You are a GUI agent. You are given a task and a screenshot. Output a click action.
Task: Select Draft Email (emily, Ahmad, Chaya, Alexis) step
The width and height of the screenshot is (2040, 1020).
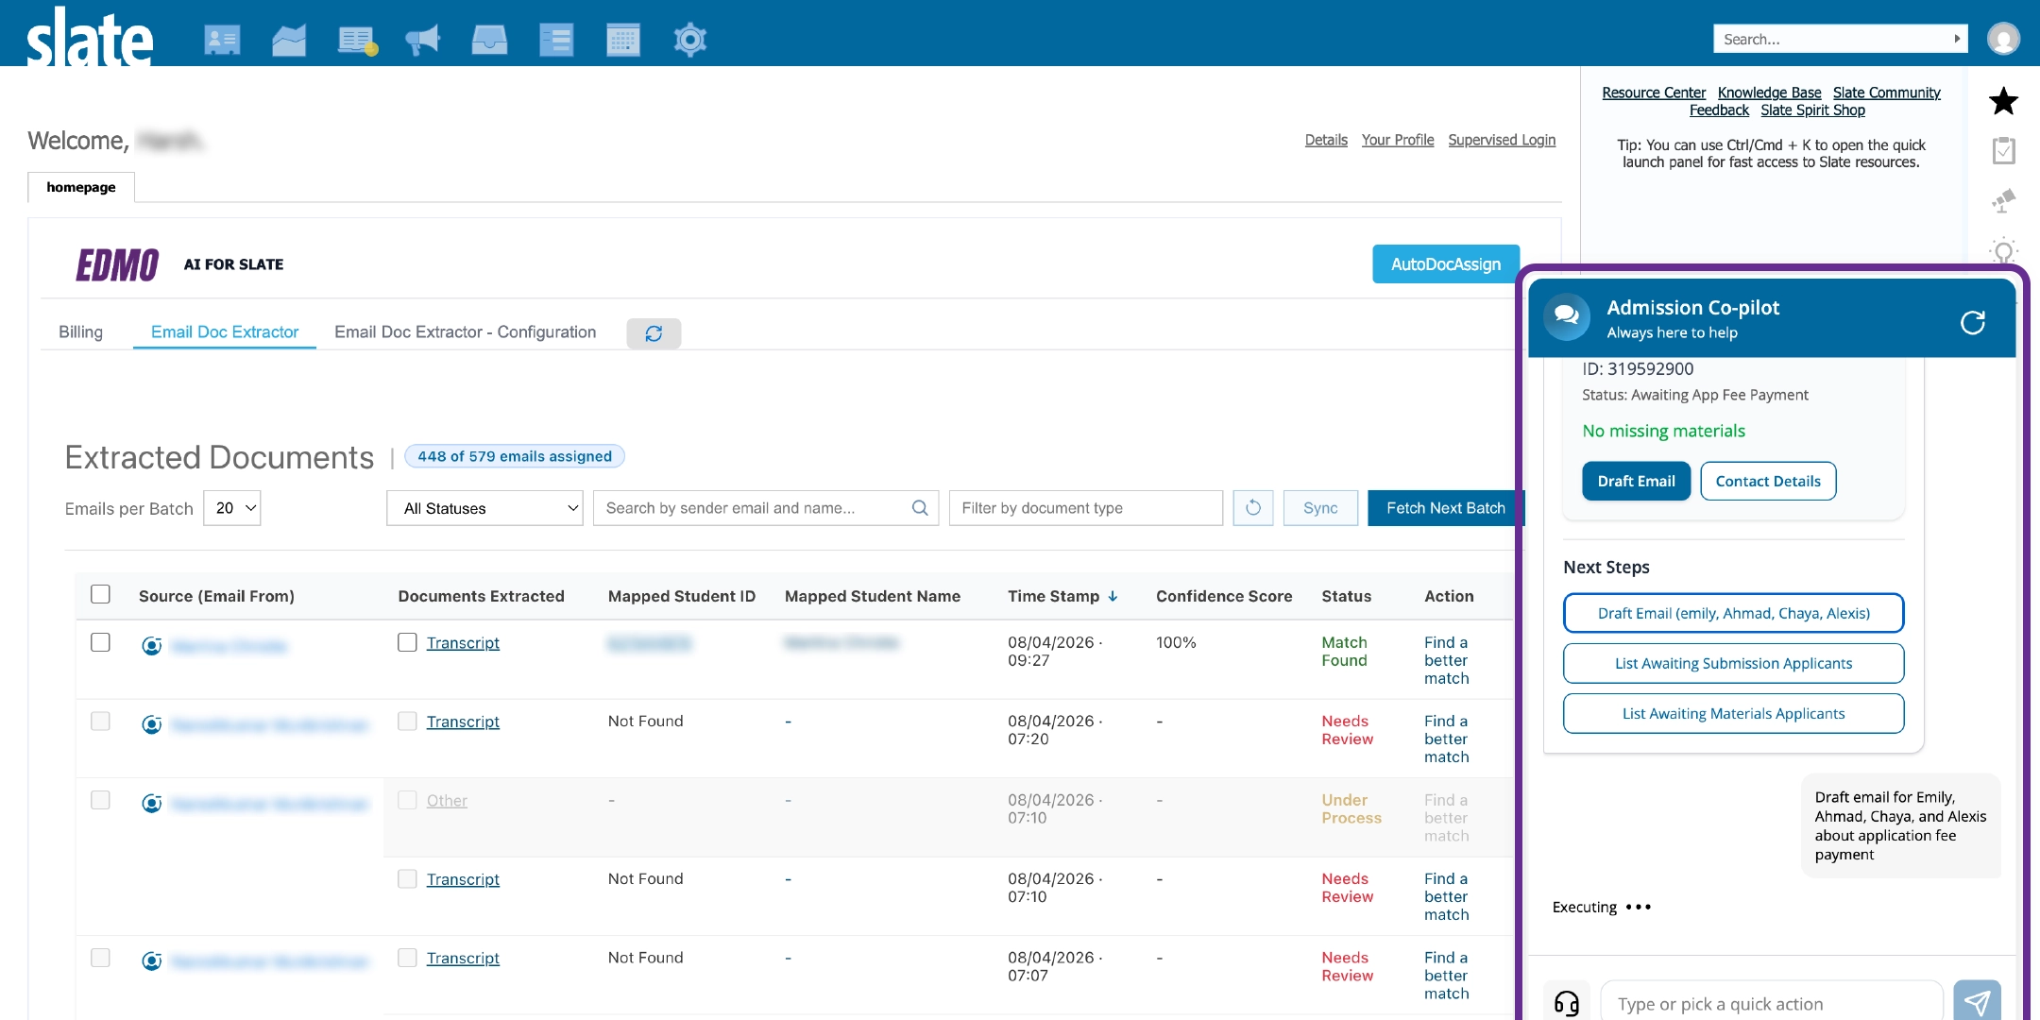coord(1733,613)
